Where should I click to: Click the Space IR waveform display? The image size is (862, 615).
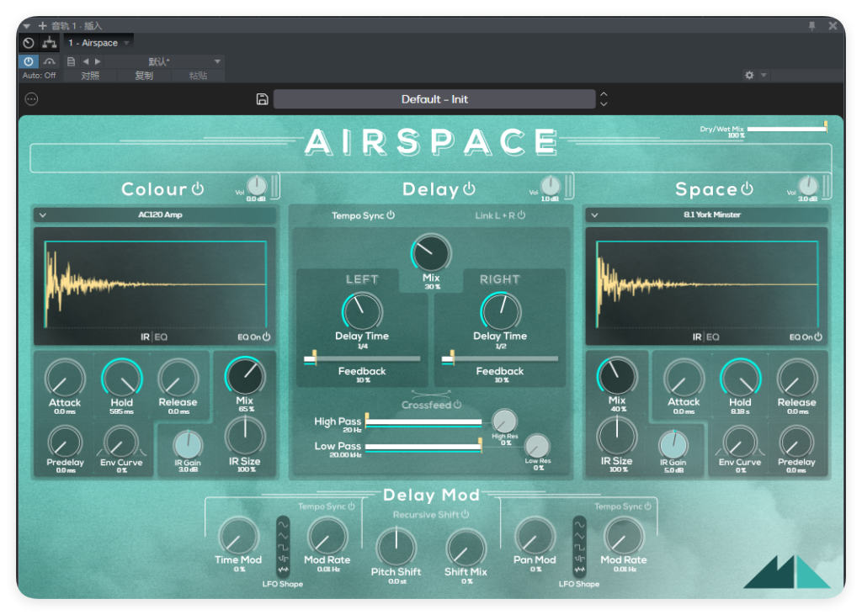coord(707,284)
